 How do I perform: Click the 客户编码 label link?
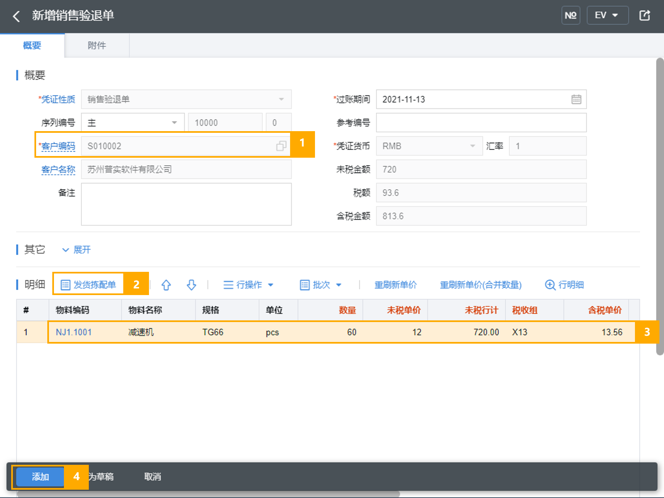[x=58, y=146]
